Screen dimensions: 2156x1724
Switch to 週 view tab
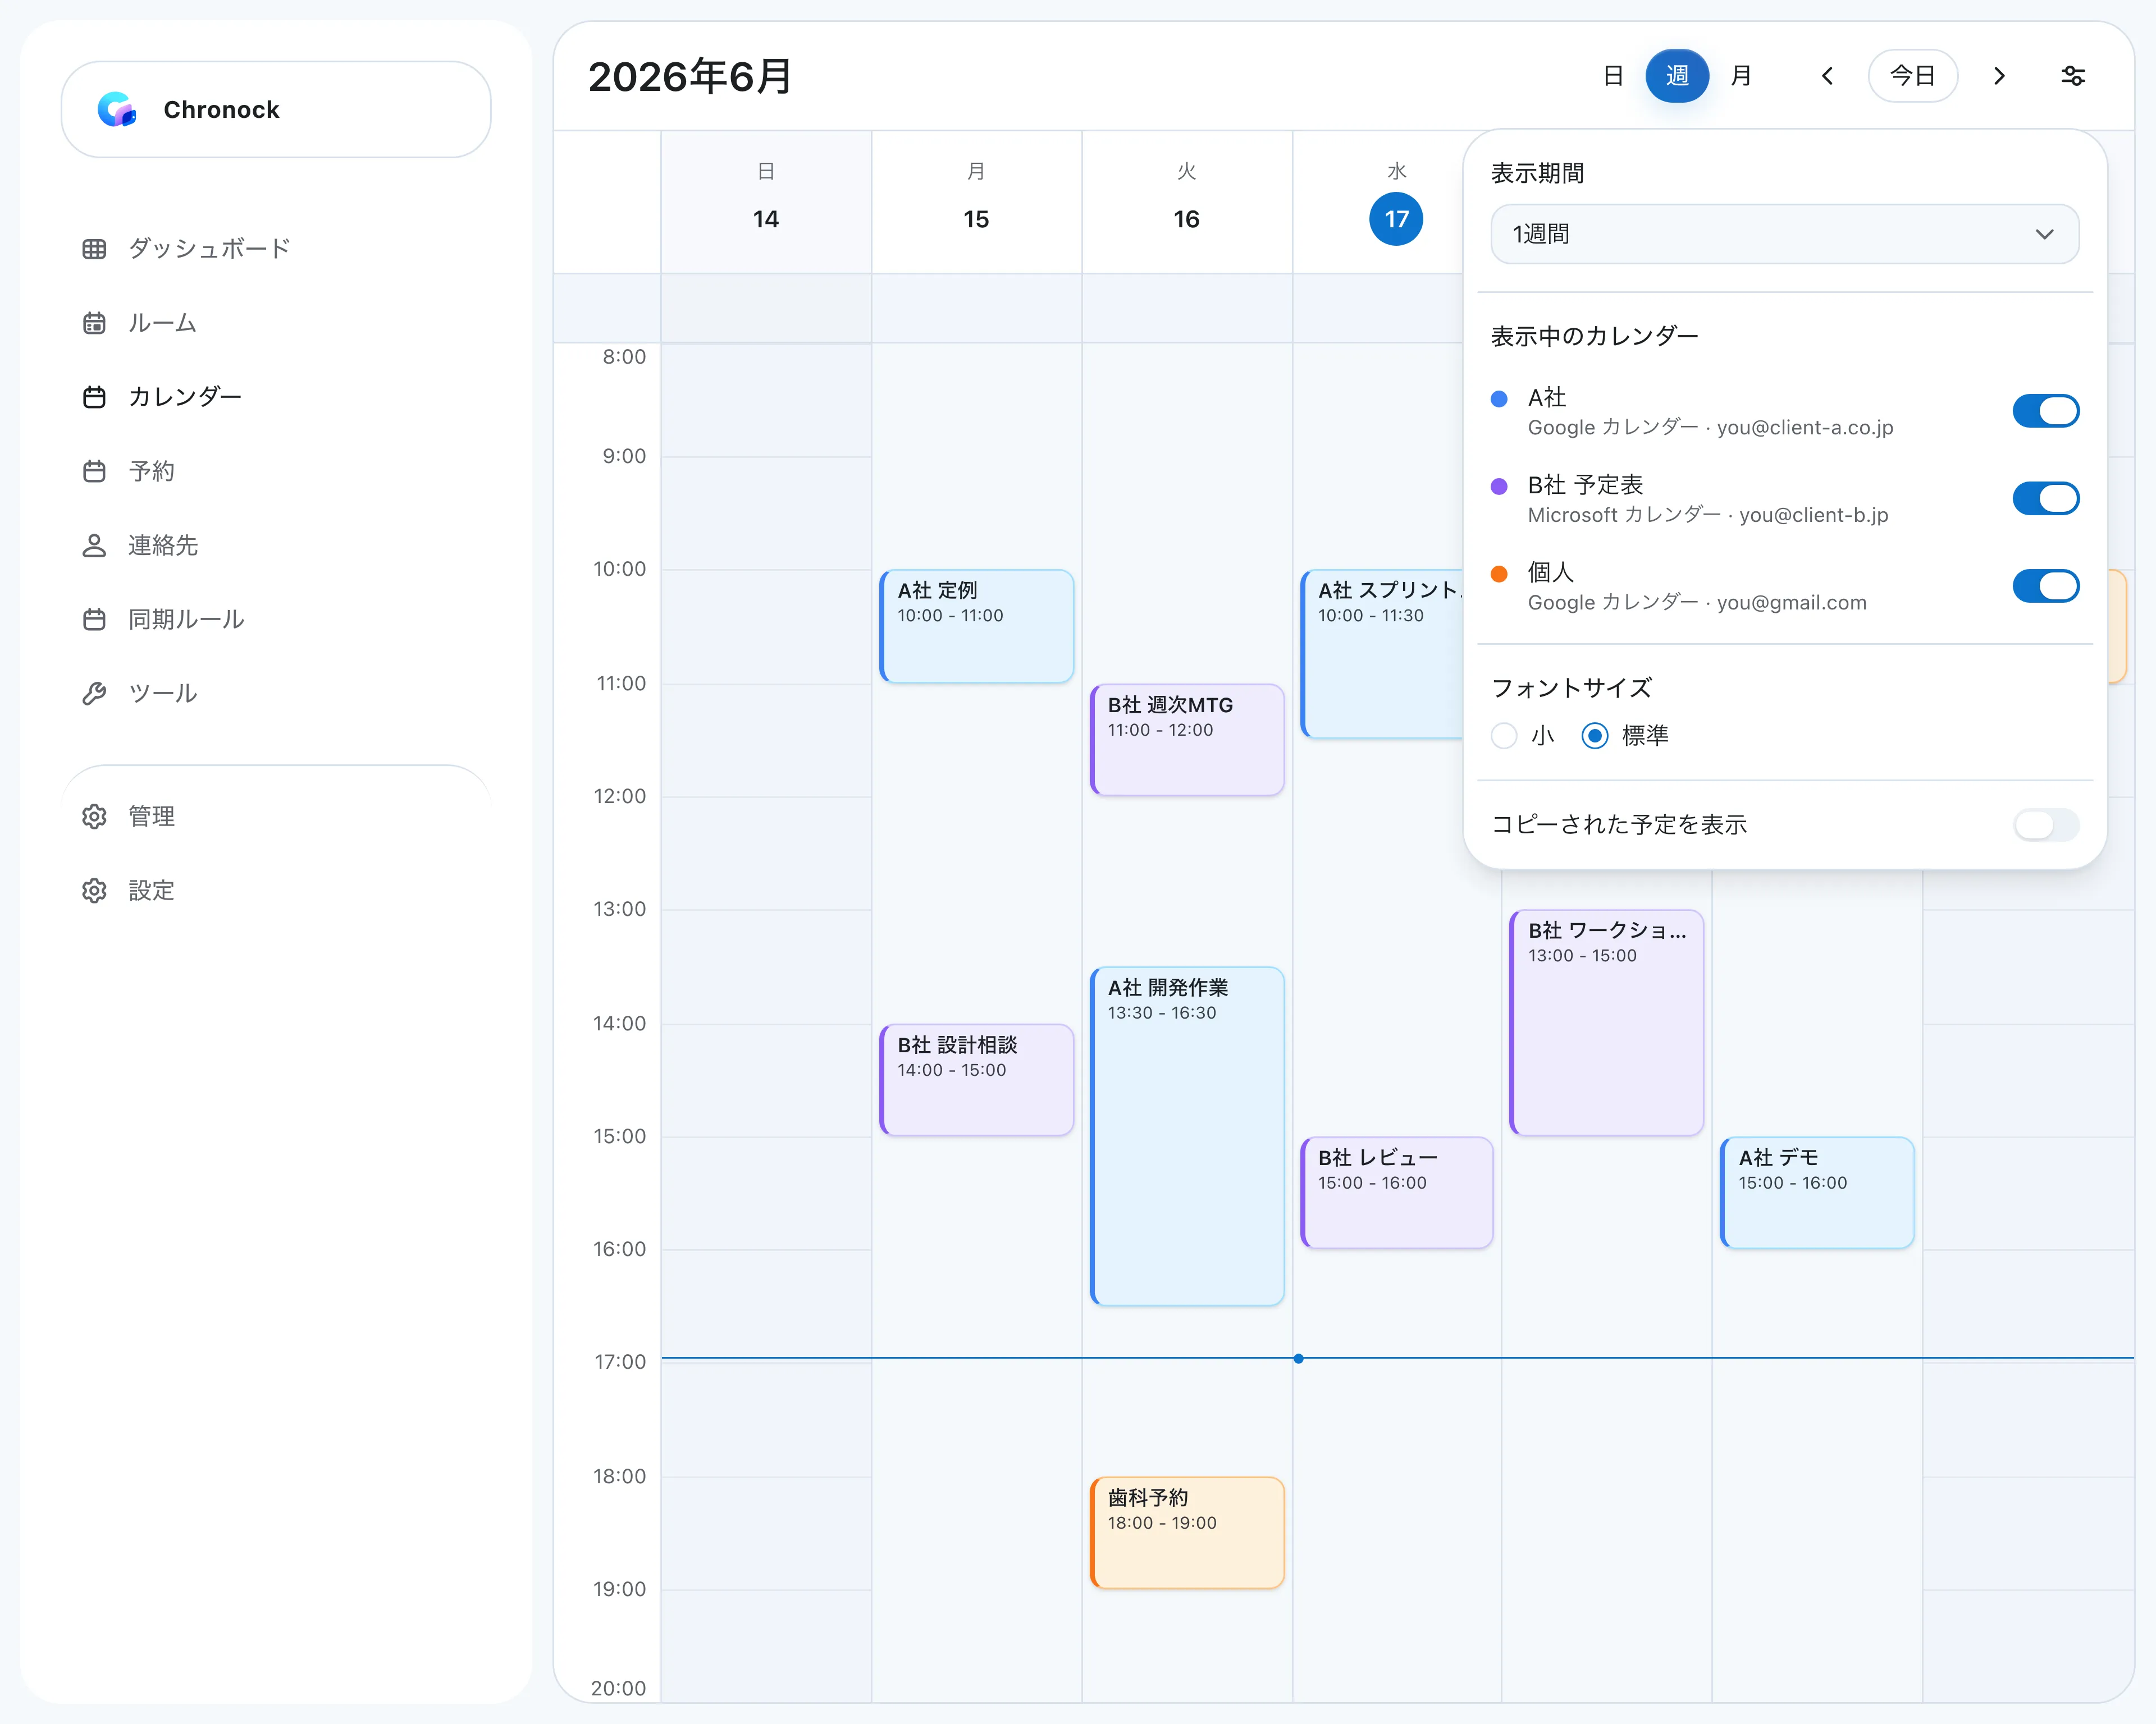coord(1677,76)
